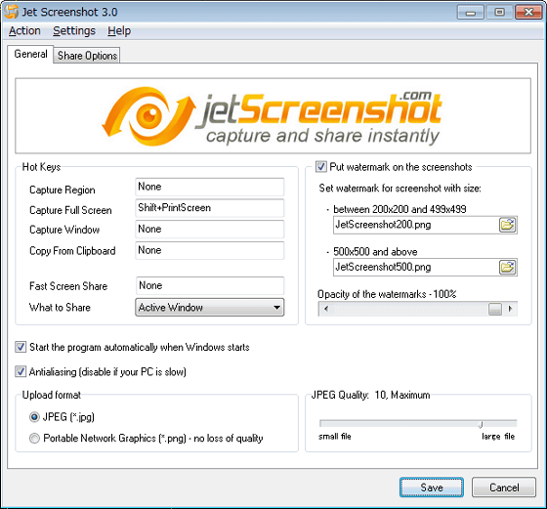The height and width of the screenshot is (509, 547).
Task: Click the 'large file' label
Action: point(498,437)
